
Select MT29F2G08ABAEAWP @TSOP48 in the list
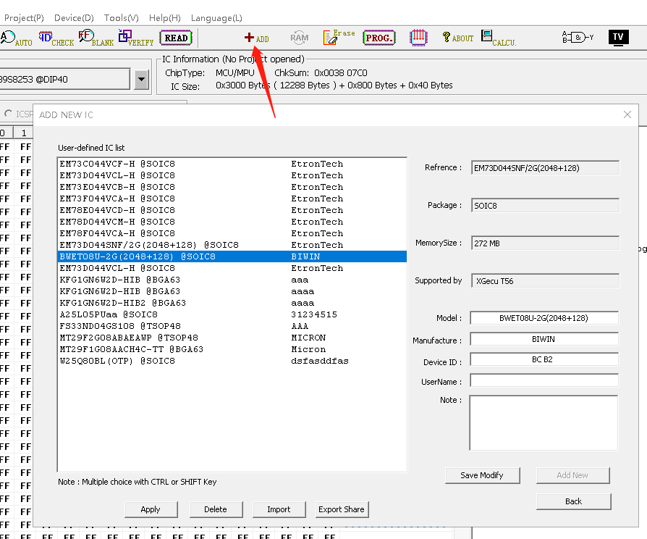coord(129,338)
